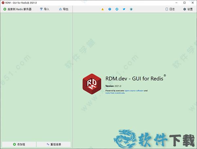Open the Twitter bird icon
Image resolution: width=197 pixels, height=149 pixels.
point(124,9)
